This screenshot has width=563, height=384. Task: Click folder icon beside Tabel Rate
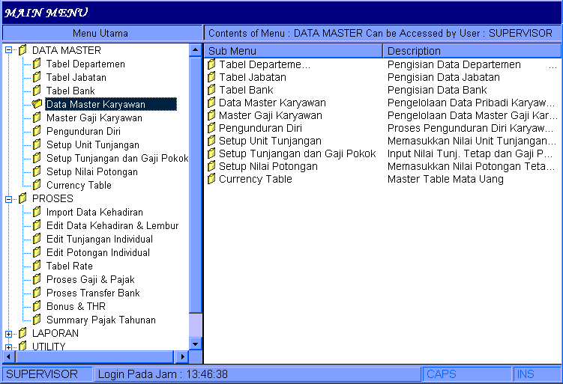37,266
